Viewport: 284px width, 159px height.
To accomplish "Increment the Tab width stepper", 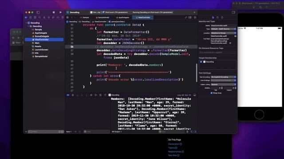I will click(222, 87).
